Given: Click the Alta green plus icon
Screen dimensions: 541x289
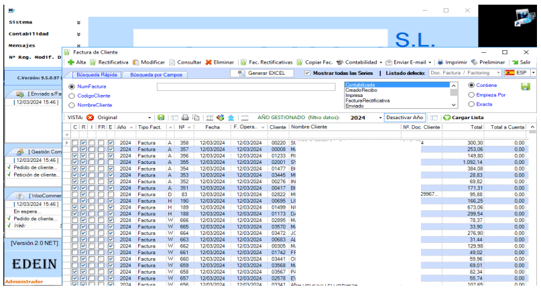Looking at the screenshot, I should [x=71, y=62].
